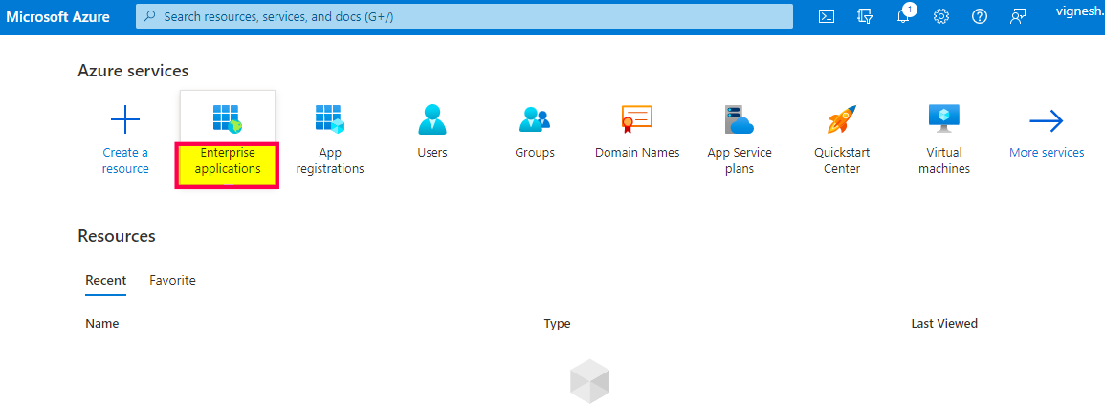
Task: View notifications bell
Action: 903,17
